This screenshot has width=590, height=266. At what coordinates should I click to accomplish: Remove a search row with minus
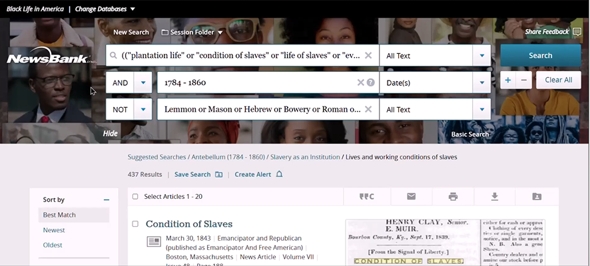tap(524, 80)
